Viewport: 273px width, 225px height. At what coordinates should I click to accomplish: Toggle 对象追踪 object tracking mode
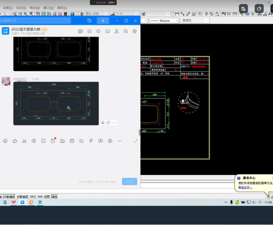coord(22,197)
